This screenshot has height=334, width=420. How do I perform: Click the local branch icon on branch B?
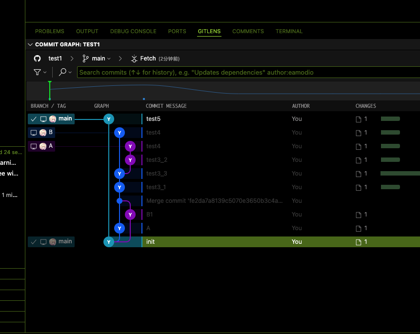click(x=34, y=133)
